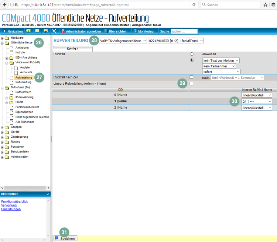
Task: Click the Rufnummern page icon
Action: tap(12, 92)
